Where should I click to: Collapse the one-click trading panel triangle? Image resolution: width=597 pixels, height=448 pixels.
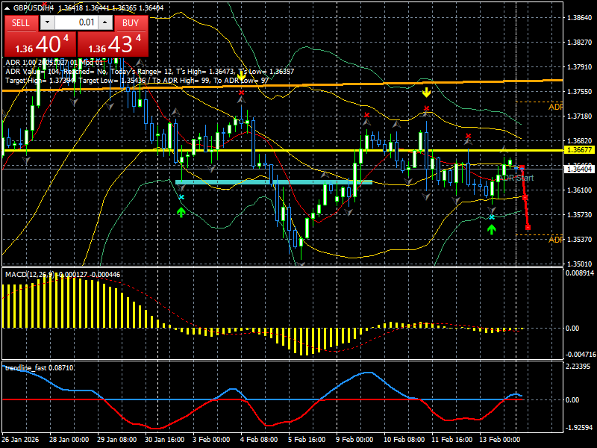[7, 7]
